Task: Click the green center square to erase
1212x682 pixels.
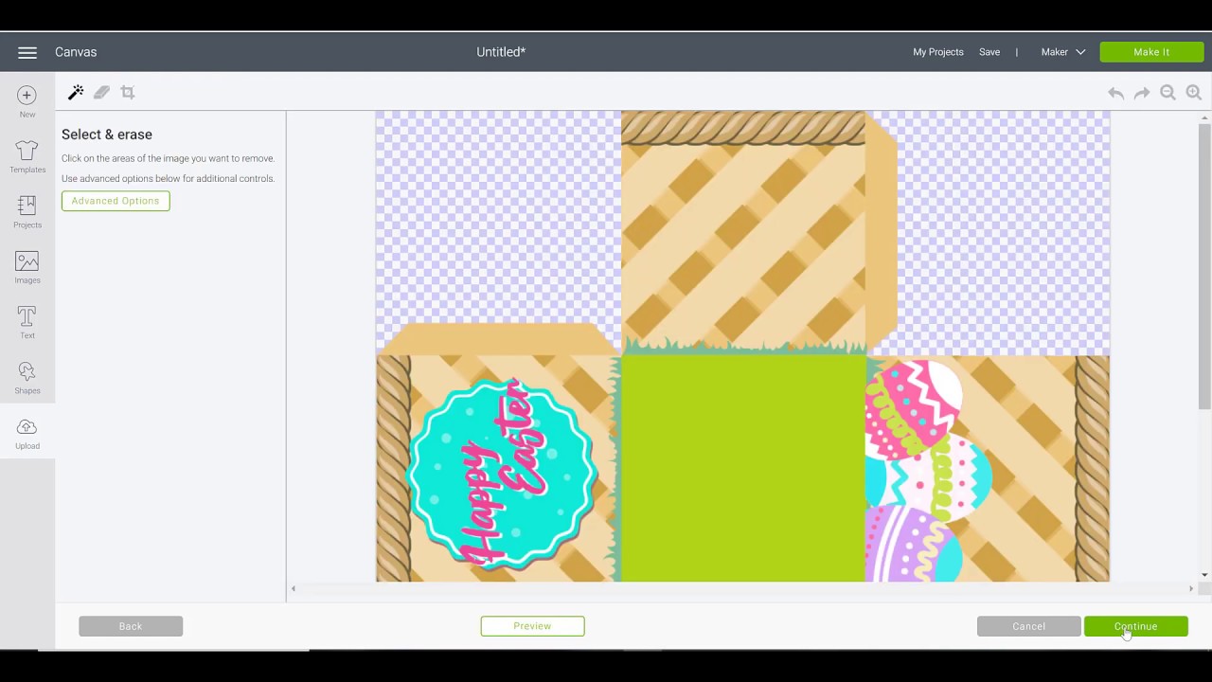Action: click(x=743, y=468)
